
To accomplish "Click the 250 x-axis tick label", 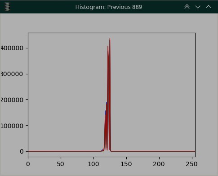I will 191,164.
